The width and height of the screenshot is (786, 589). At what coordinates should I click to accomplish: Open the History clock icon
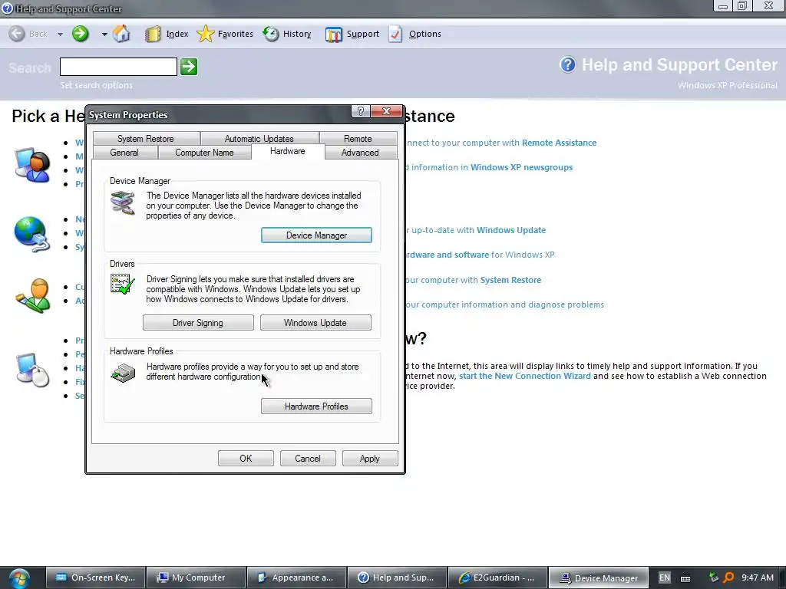click(271, 34)
